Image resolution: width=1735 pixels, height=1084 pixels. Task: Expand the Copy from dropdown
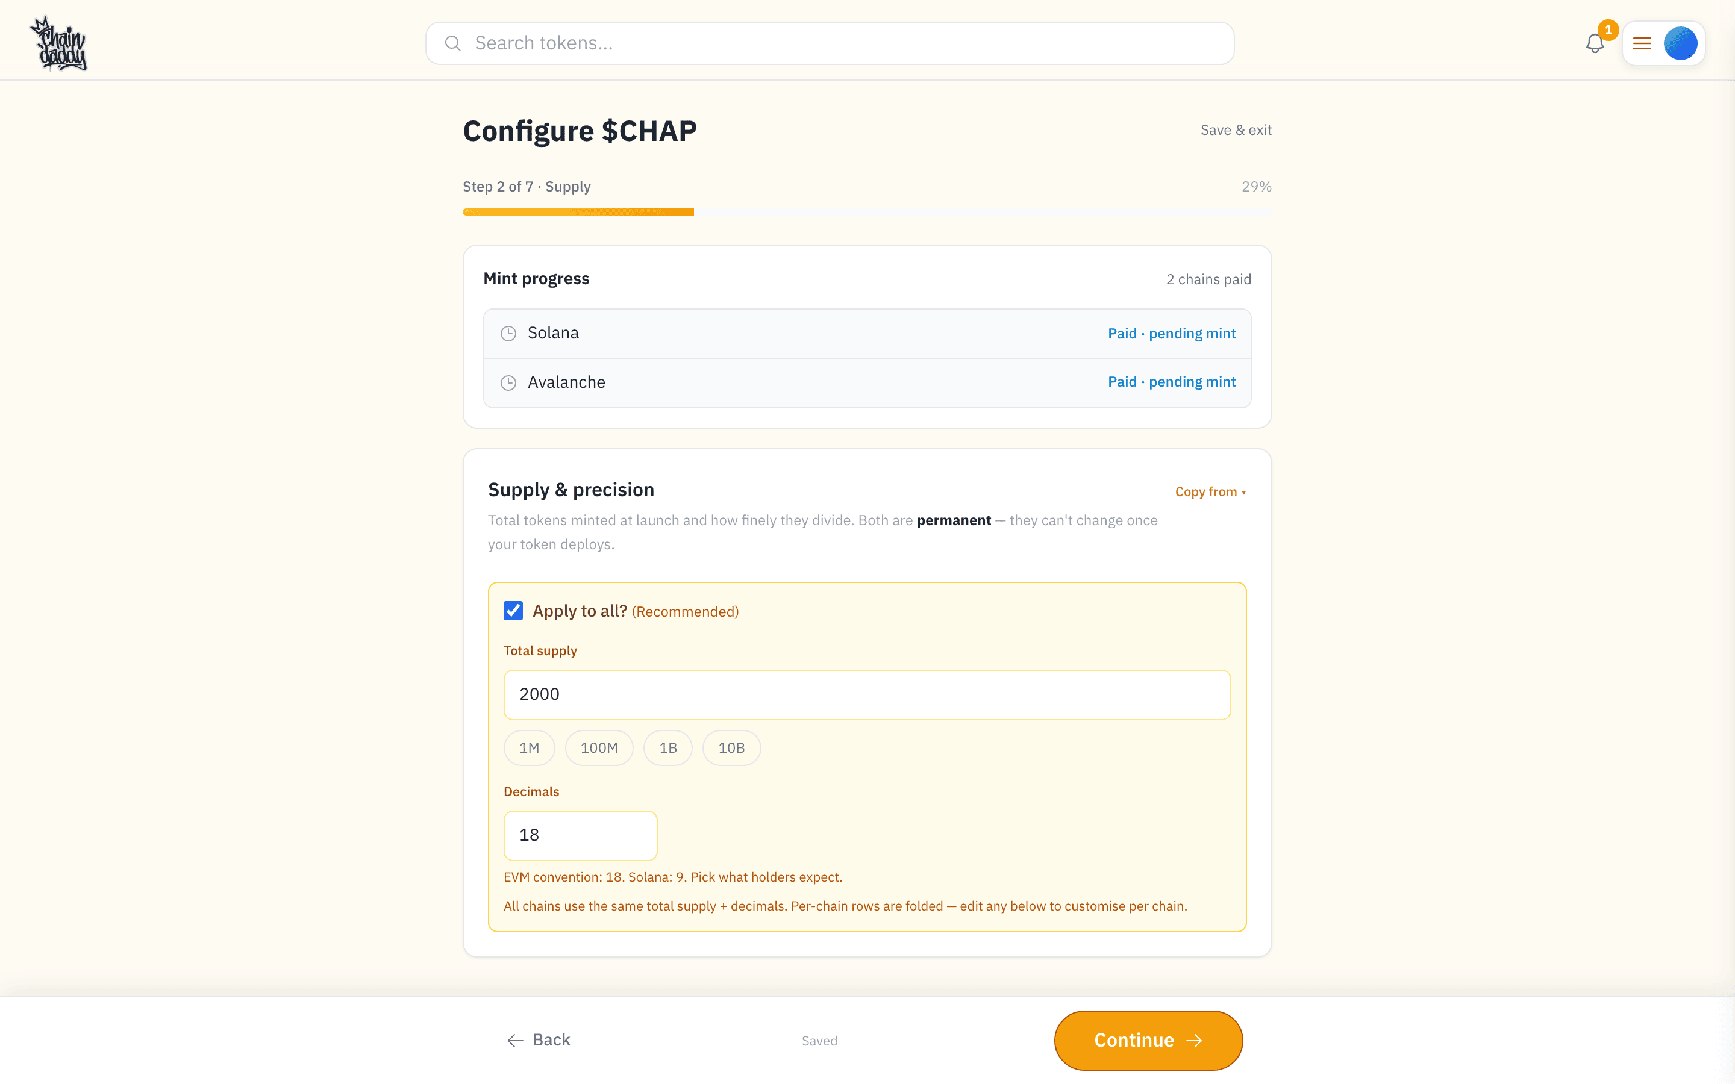click(1210, 492)
